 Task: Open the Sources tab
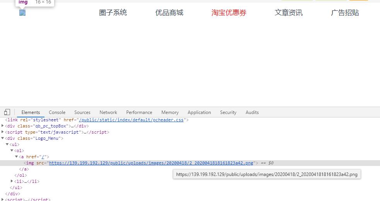pos(82,112)
